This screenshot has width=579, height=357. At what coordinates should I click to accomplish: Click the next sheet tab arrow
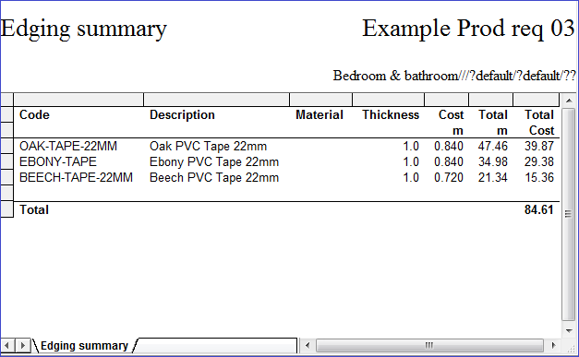tap(22, 346)
